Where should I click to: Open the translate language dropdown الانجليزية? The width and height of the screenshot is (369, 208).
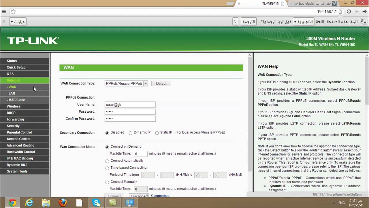(x=303, y=22)
